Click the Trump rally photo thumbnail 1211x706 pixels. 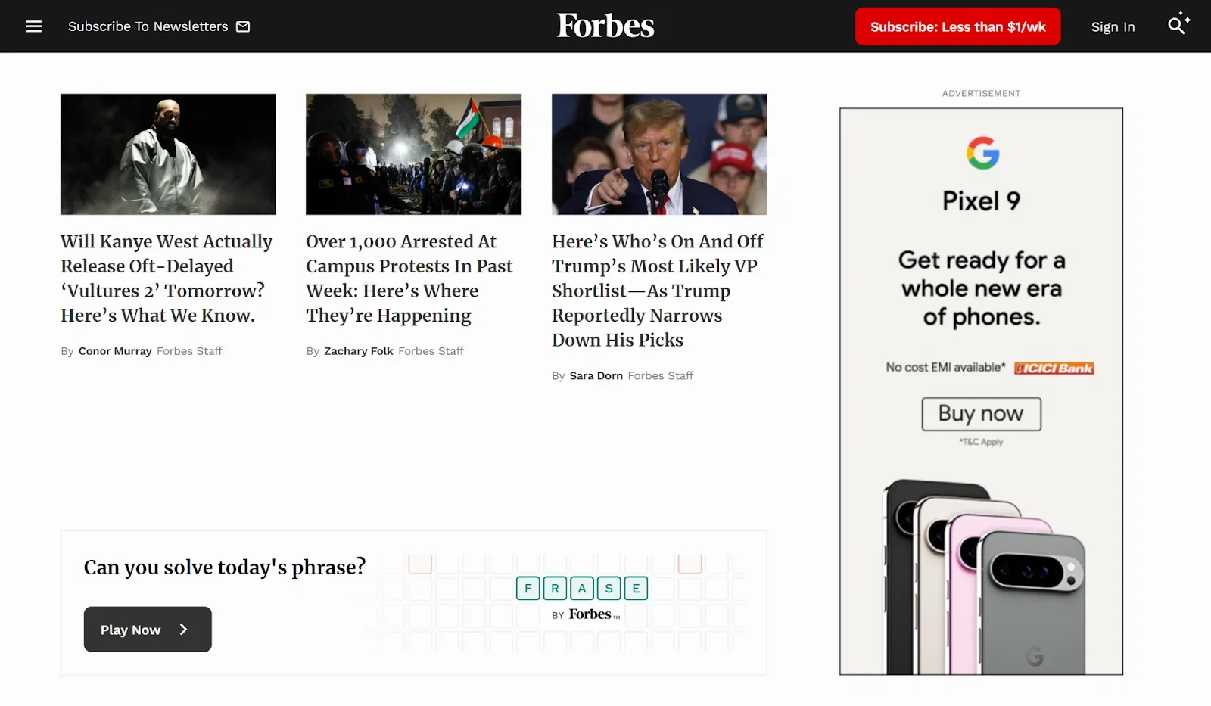(659, 154)
